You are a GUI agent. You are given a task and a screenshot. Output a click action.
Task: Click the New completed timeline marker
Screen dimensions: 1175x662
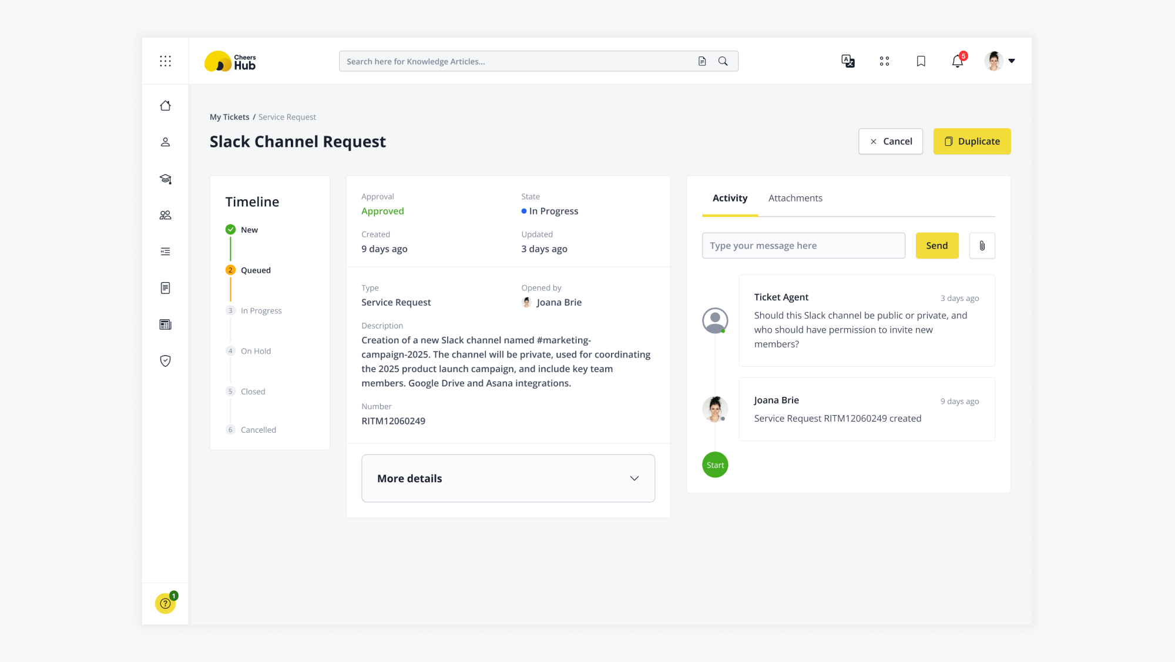click(230, 230)
